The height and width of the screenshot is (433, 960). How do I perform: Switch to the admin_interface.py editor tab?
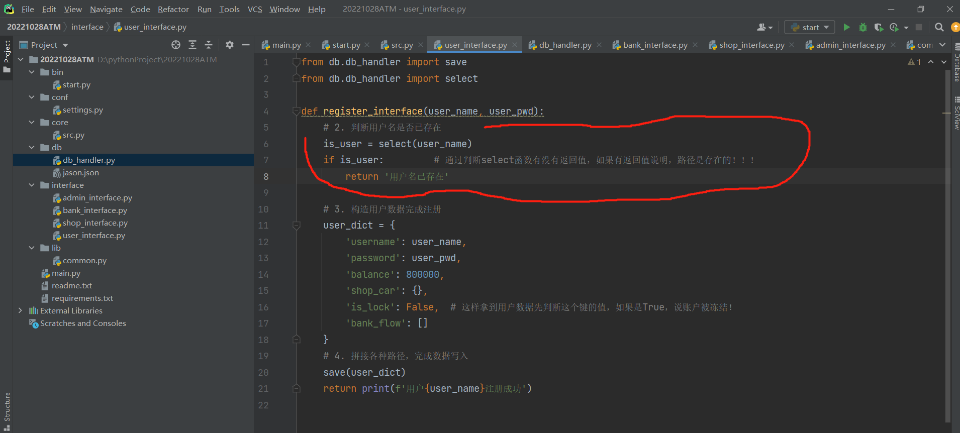[x=850, y=45]
